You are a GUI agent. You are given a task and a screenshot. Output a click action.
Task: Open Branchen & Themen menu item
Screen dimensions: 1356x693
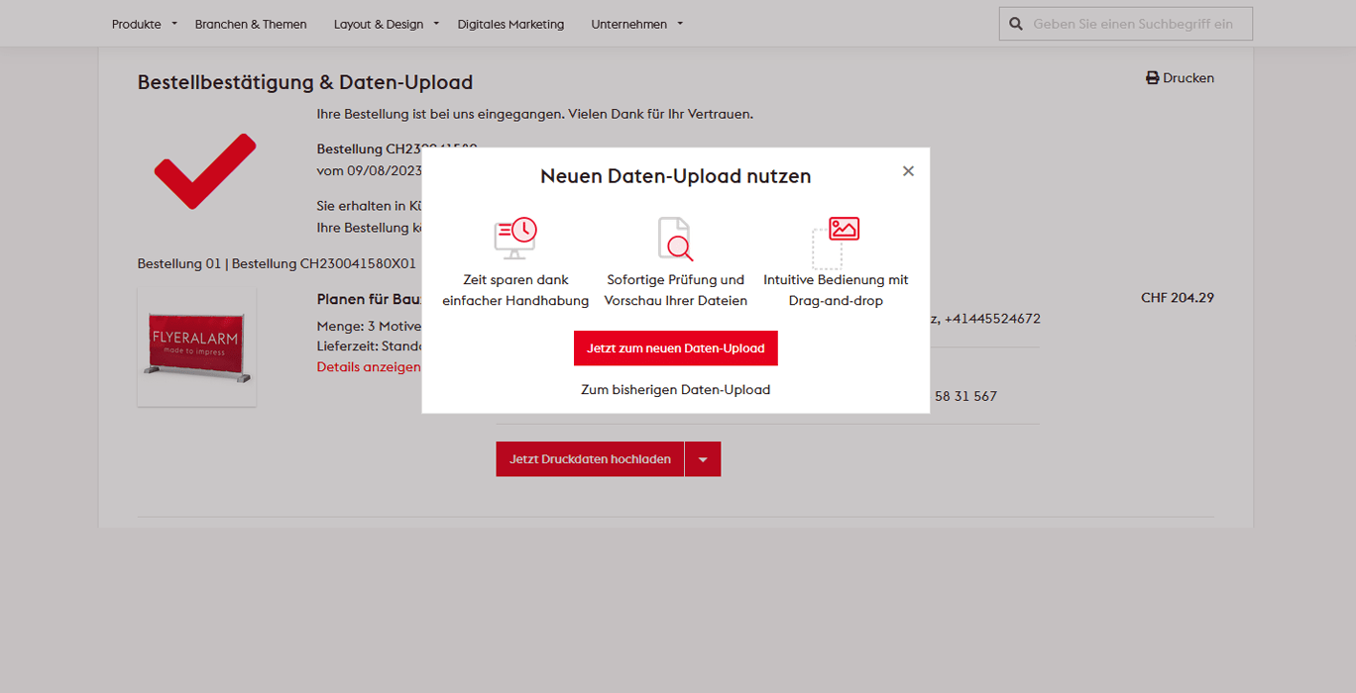(251, 24)
